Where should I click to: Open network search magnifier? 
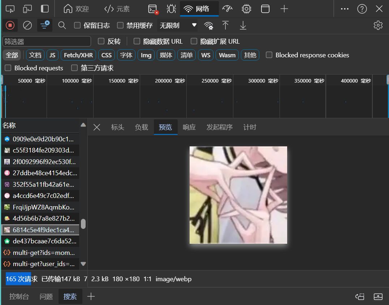point(62,25)
